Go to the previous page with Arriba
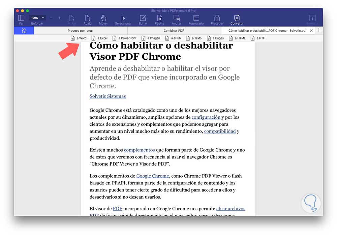 (71, 20)
